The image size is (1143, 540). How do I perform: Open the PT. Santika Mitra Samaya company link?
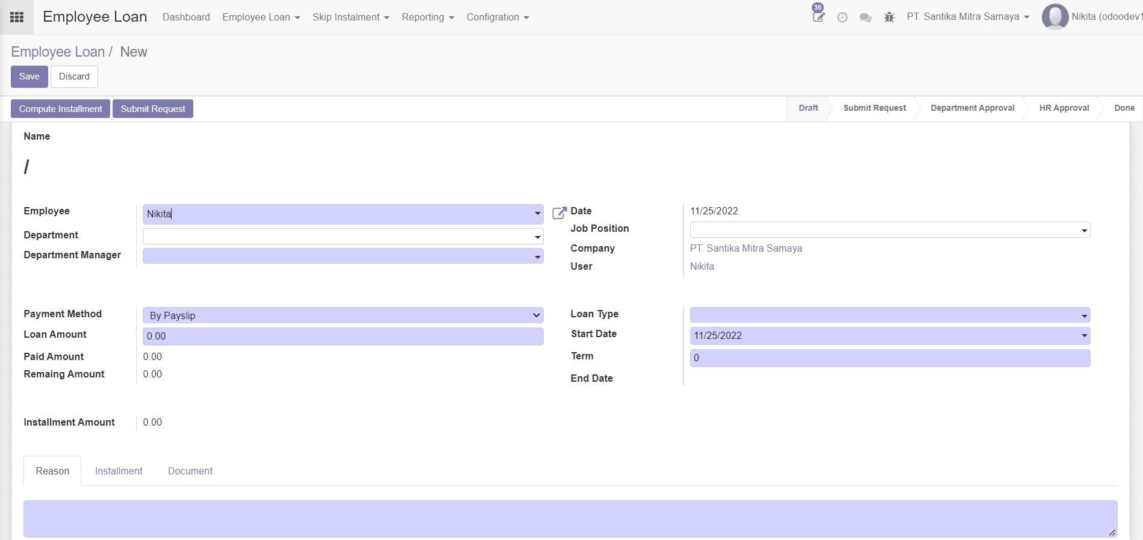tap(746, 248)
